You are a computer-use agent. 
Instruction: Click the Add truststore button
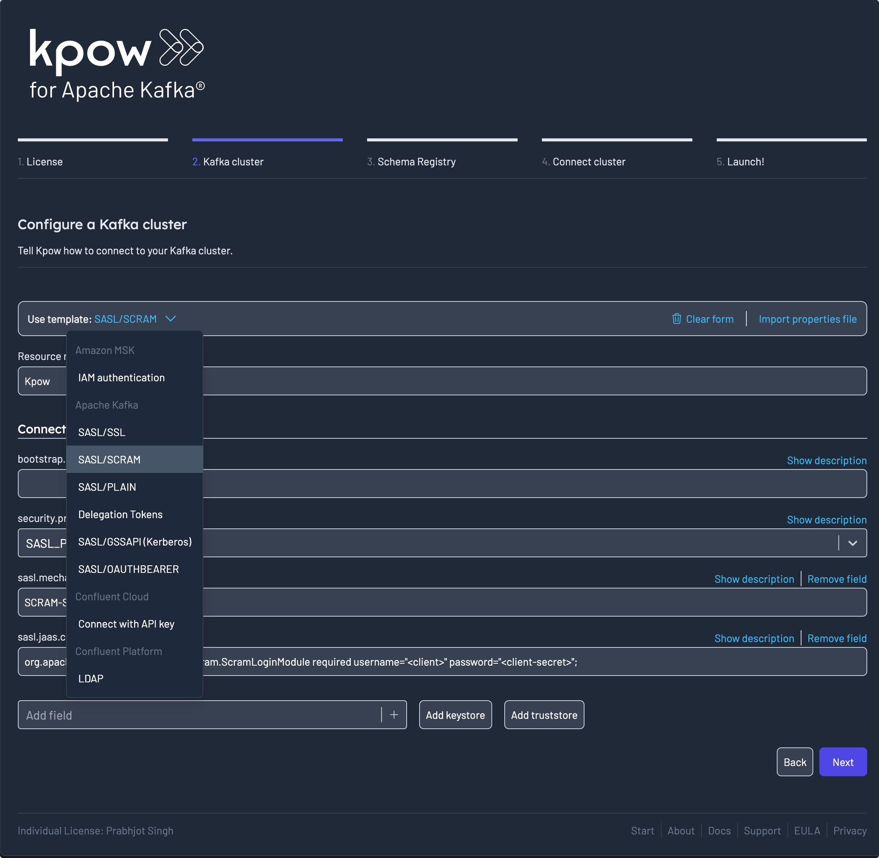pos(544,715)
